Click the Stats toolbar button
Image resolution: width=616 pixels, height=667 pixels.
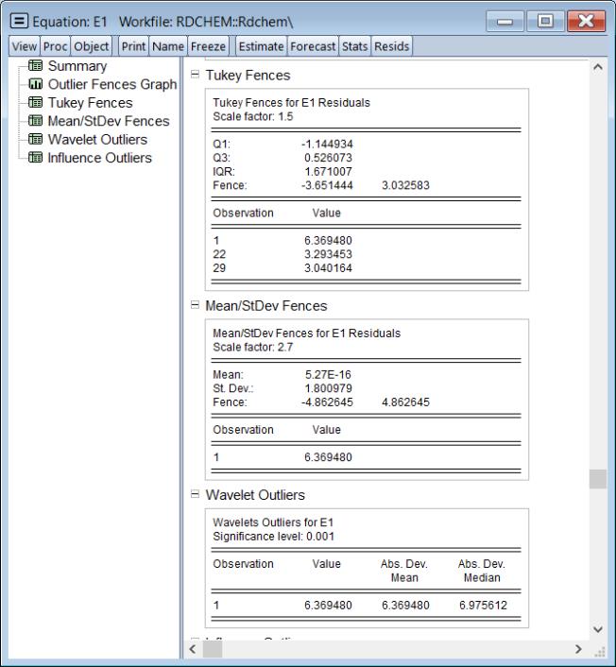point(355,45)
